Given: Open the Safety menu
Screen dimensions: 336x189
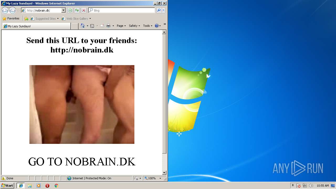Looking at the screenshot, I should [134, 26].
